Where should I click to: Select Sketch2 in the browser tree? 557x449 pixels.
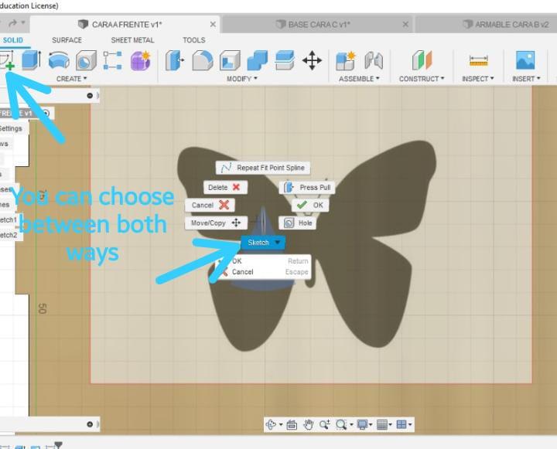click(x=8, y=235)
